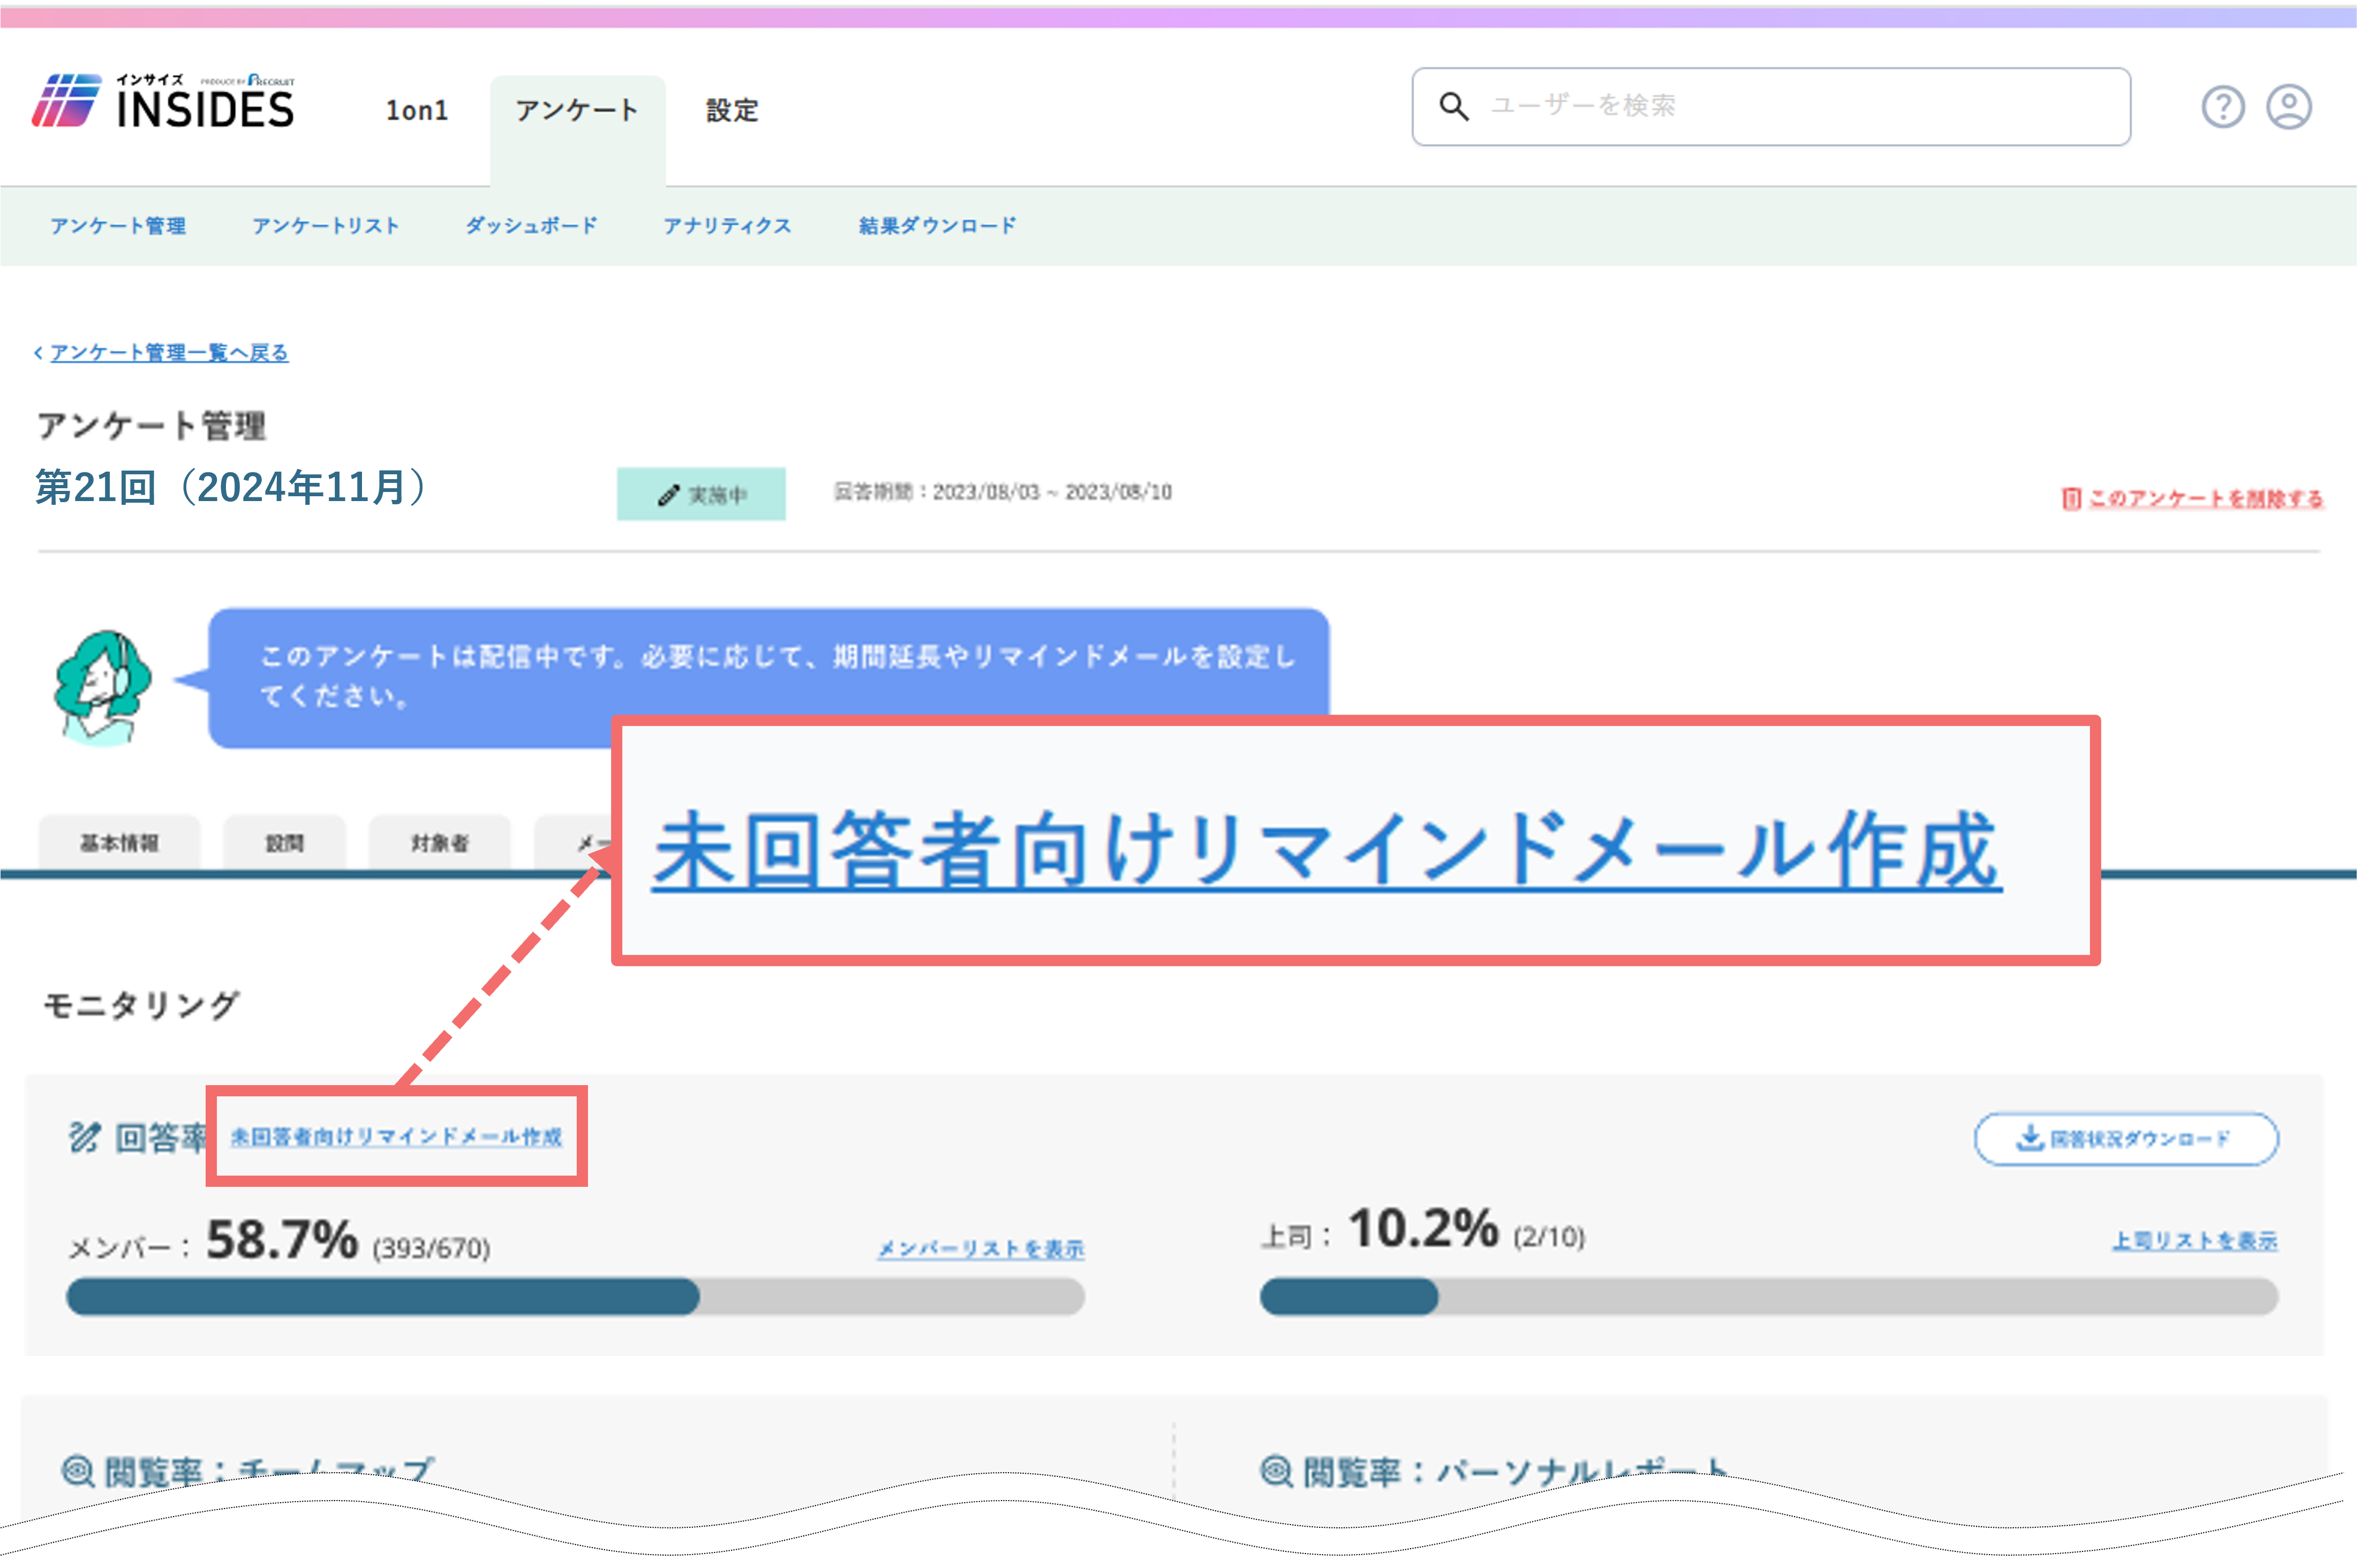Open アンケートリスト in sub navigation

[x=325, y=226]
